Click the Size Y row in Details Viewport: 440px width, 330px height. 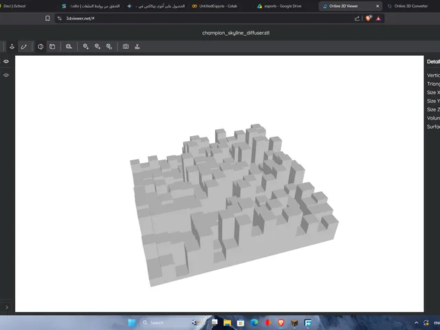pyautogui.click(x=433, y=101)
